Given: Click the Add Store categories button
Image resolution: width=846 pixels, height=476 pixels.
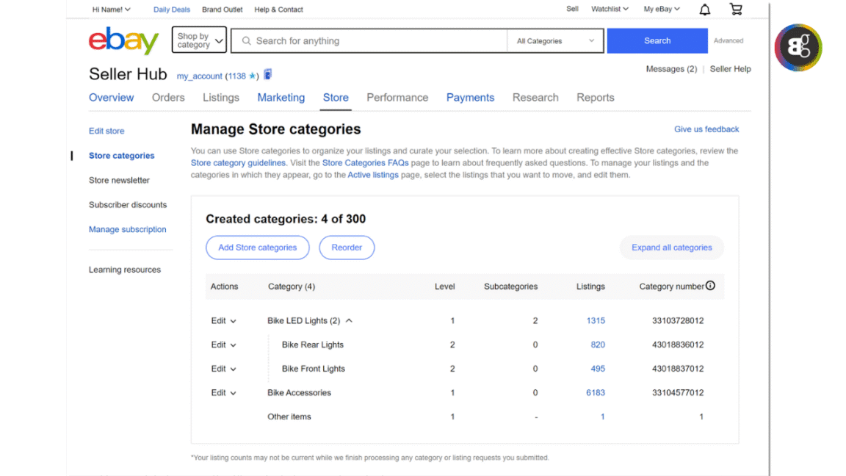Looking at the screenshot, I should [x=258, y=248].
